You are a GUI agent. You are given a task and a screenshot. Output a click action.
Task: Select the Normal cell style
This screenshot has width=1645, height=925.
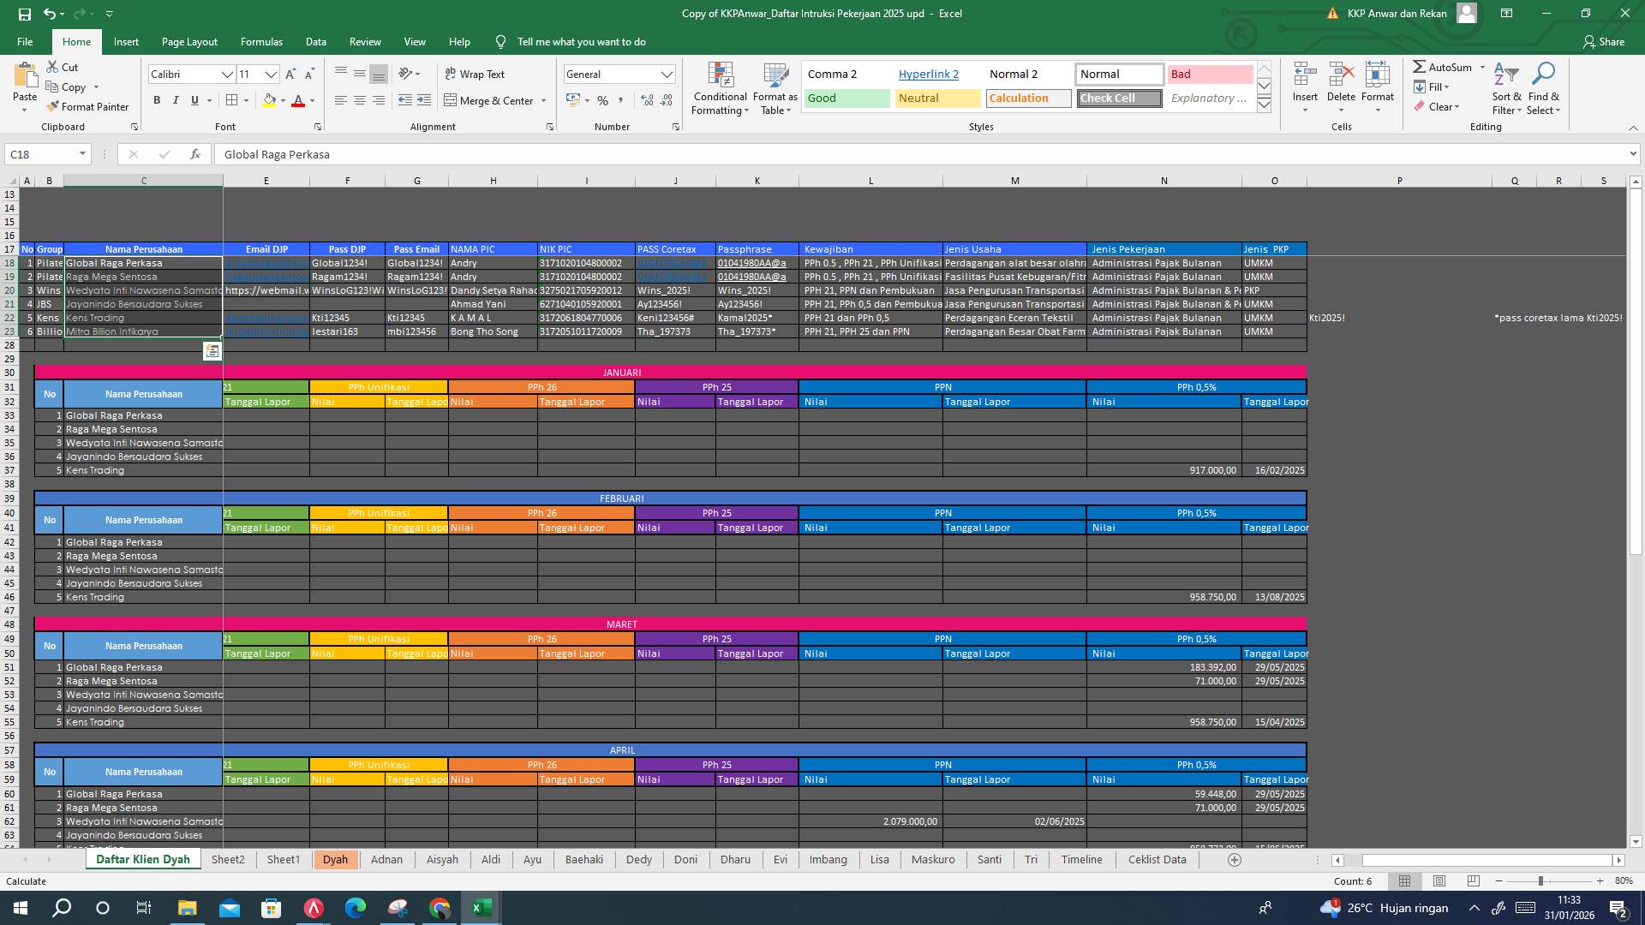coord(1119,74)
